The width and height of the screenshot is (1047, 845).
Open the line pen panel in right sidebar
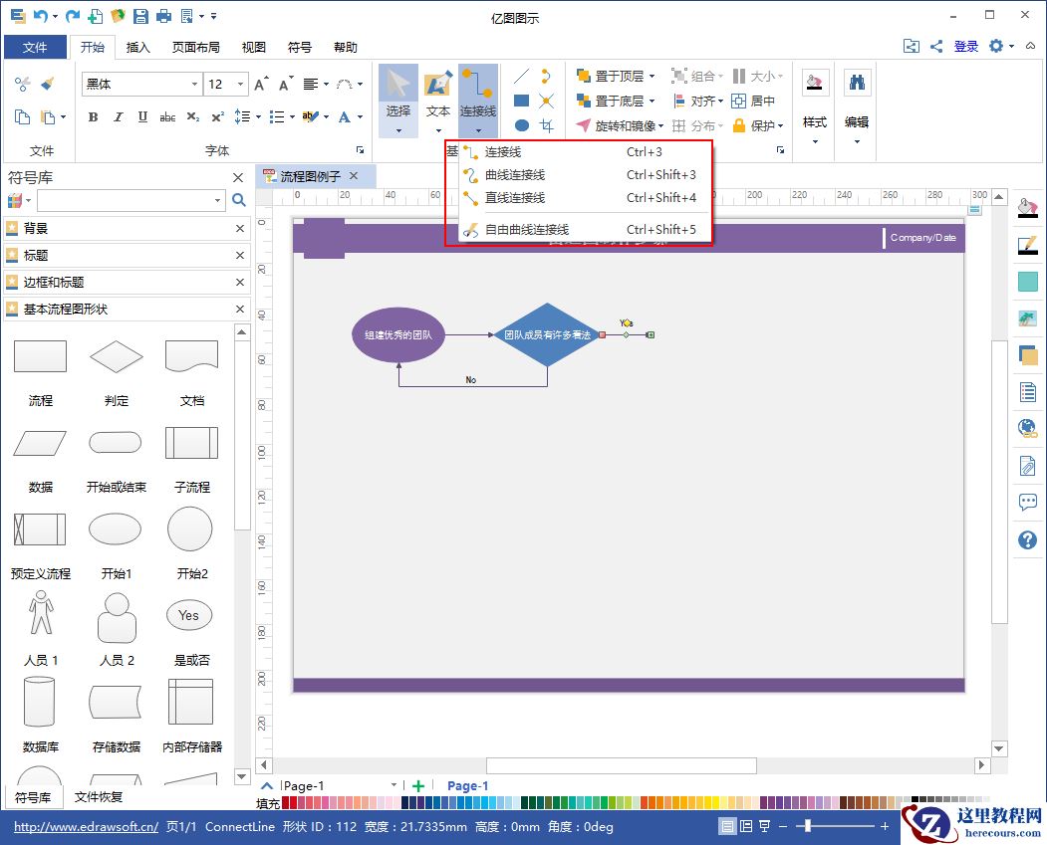pos(1028,246)
